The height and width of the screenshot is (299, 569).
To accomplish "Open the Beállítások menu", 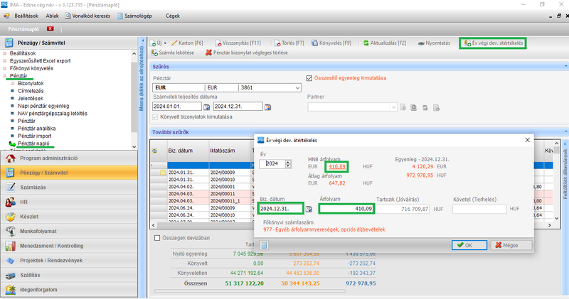I will click(26, 16).
